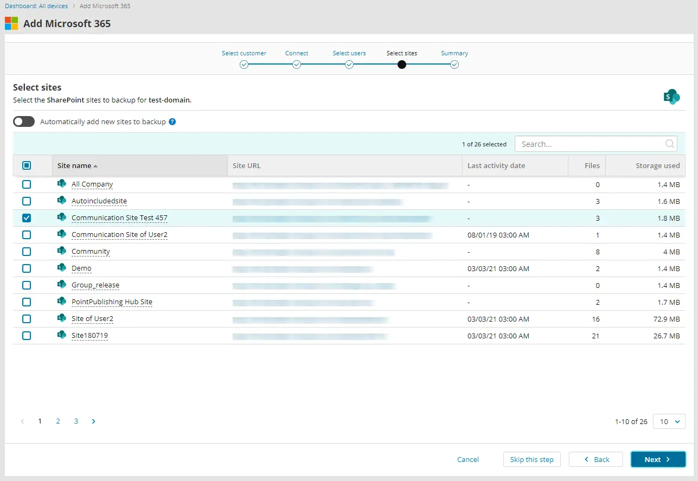This screenshot has height=481, width=698.
Task: Click the Connect step circle
Action: (x=297, y=65)
